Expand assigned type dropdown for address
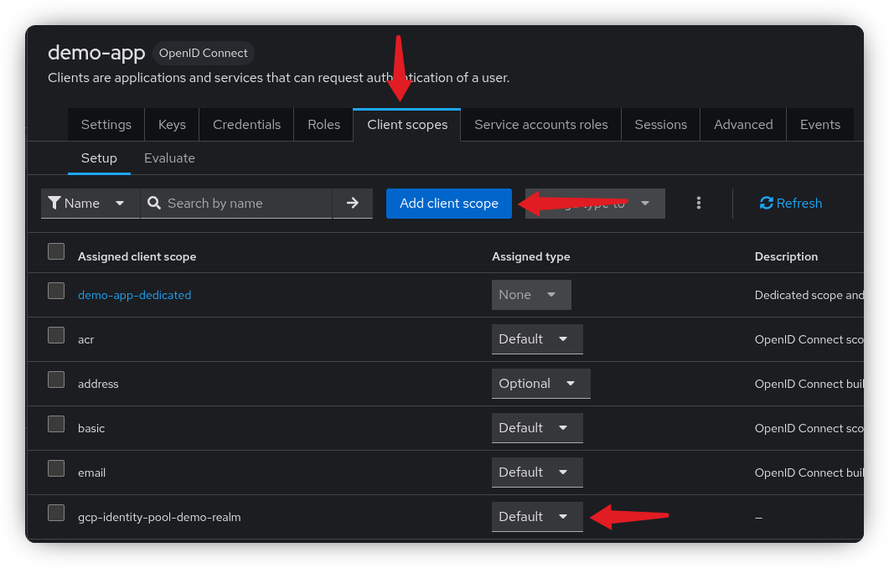889x568 pixels. pyautogui.click(x=540, y=384)
